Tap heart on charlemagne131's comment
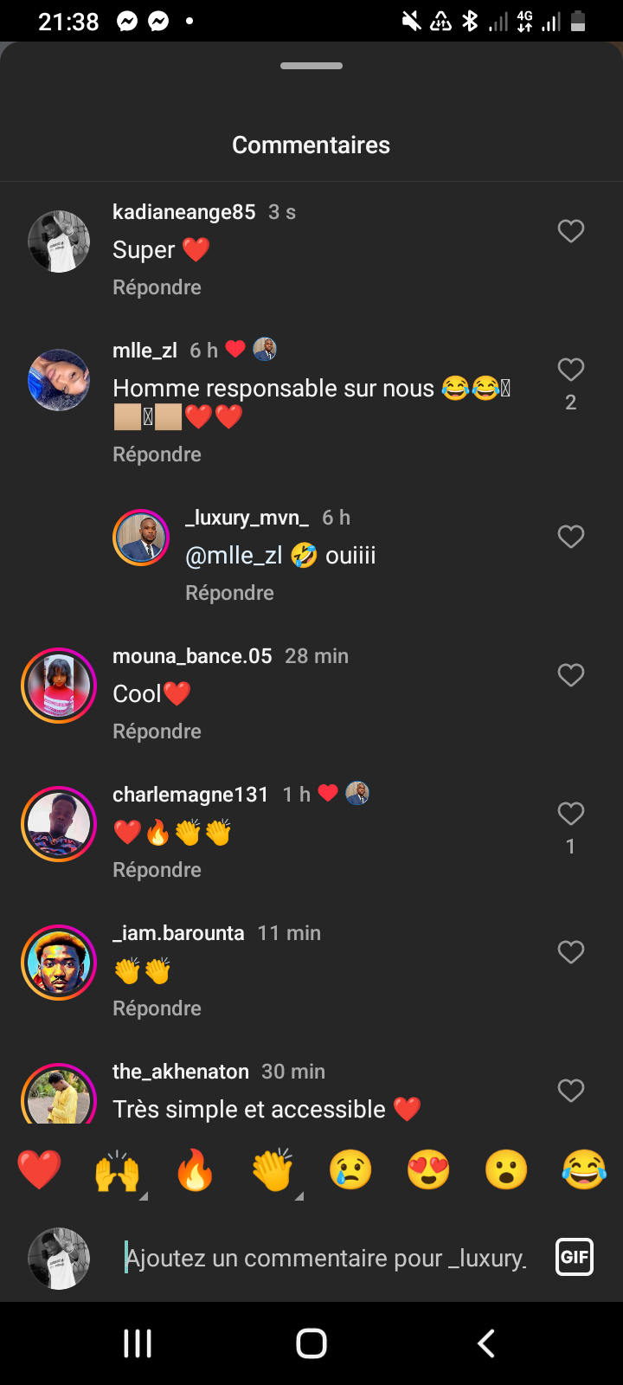 click(x=570, y=814)
